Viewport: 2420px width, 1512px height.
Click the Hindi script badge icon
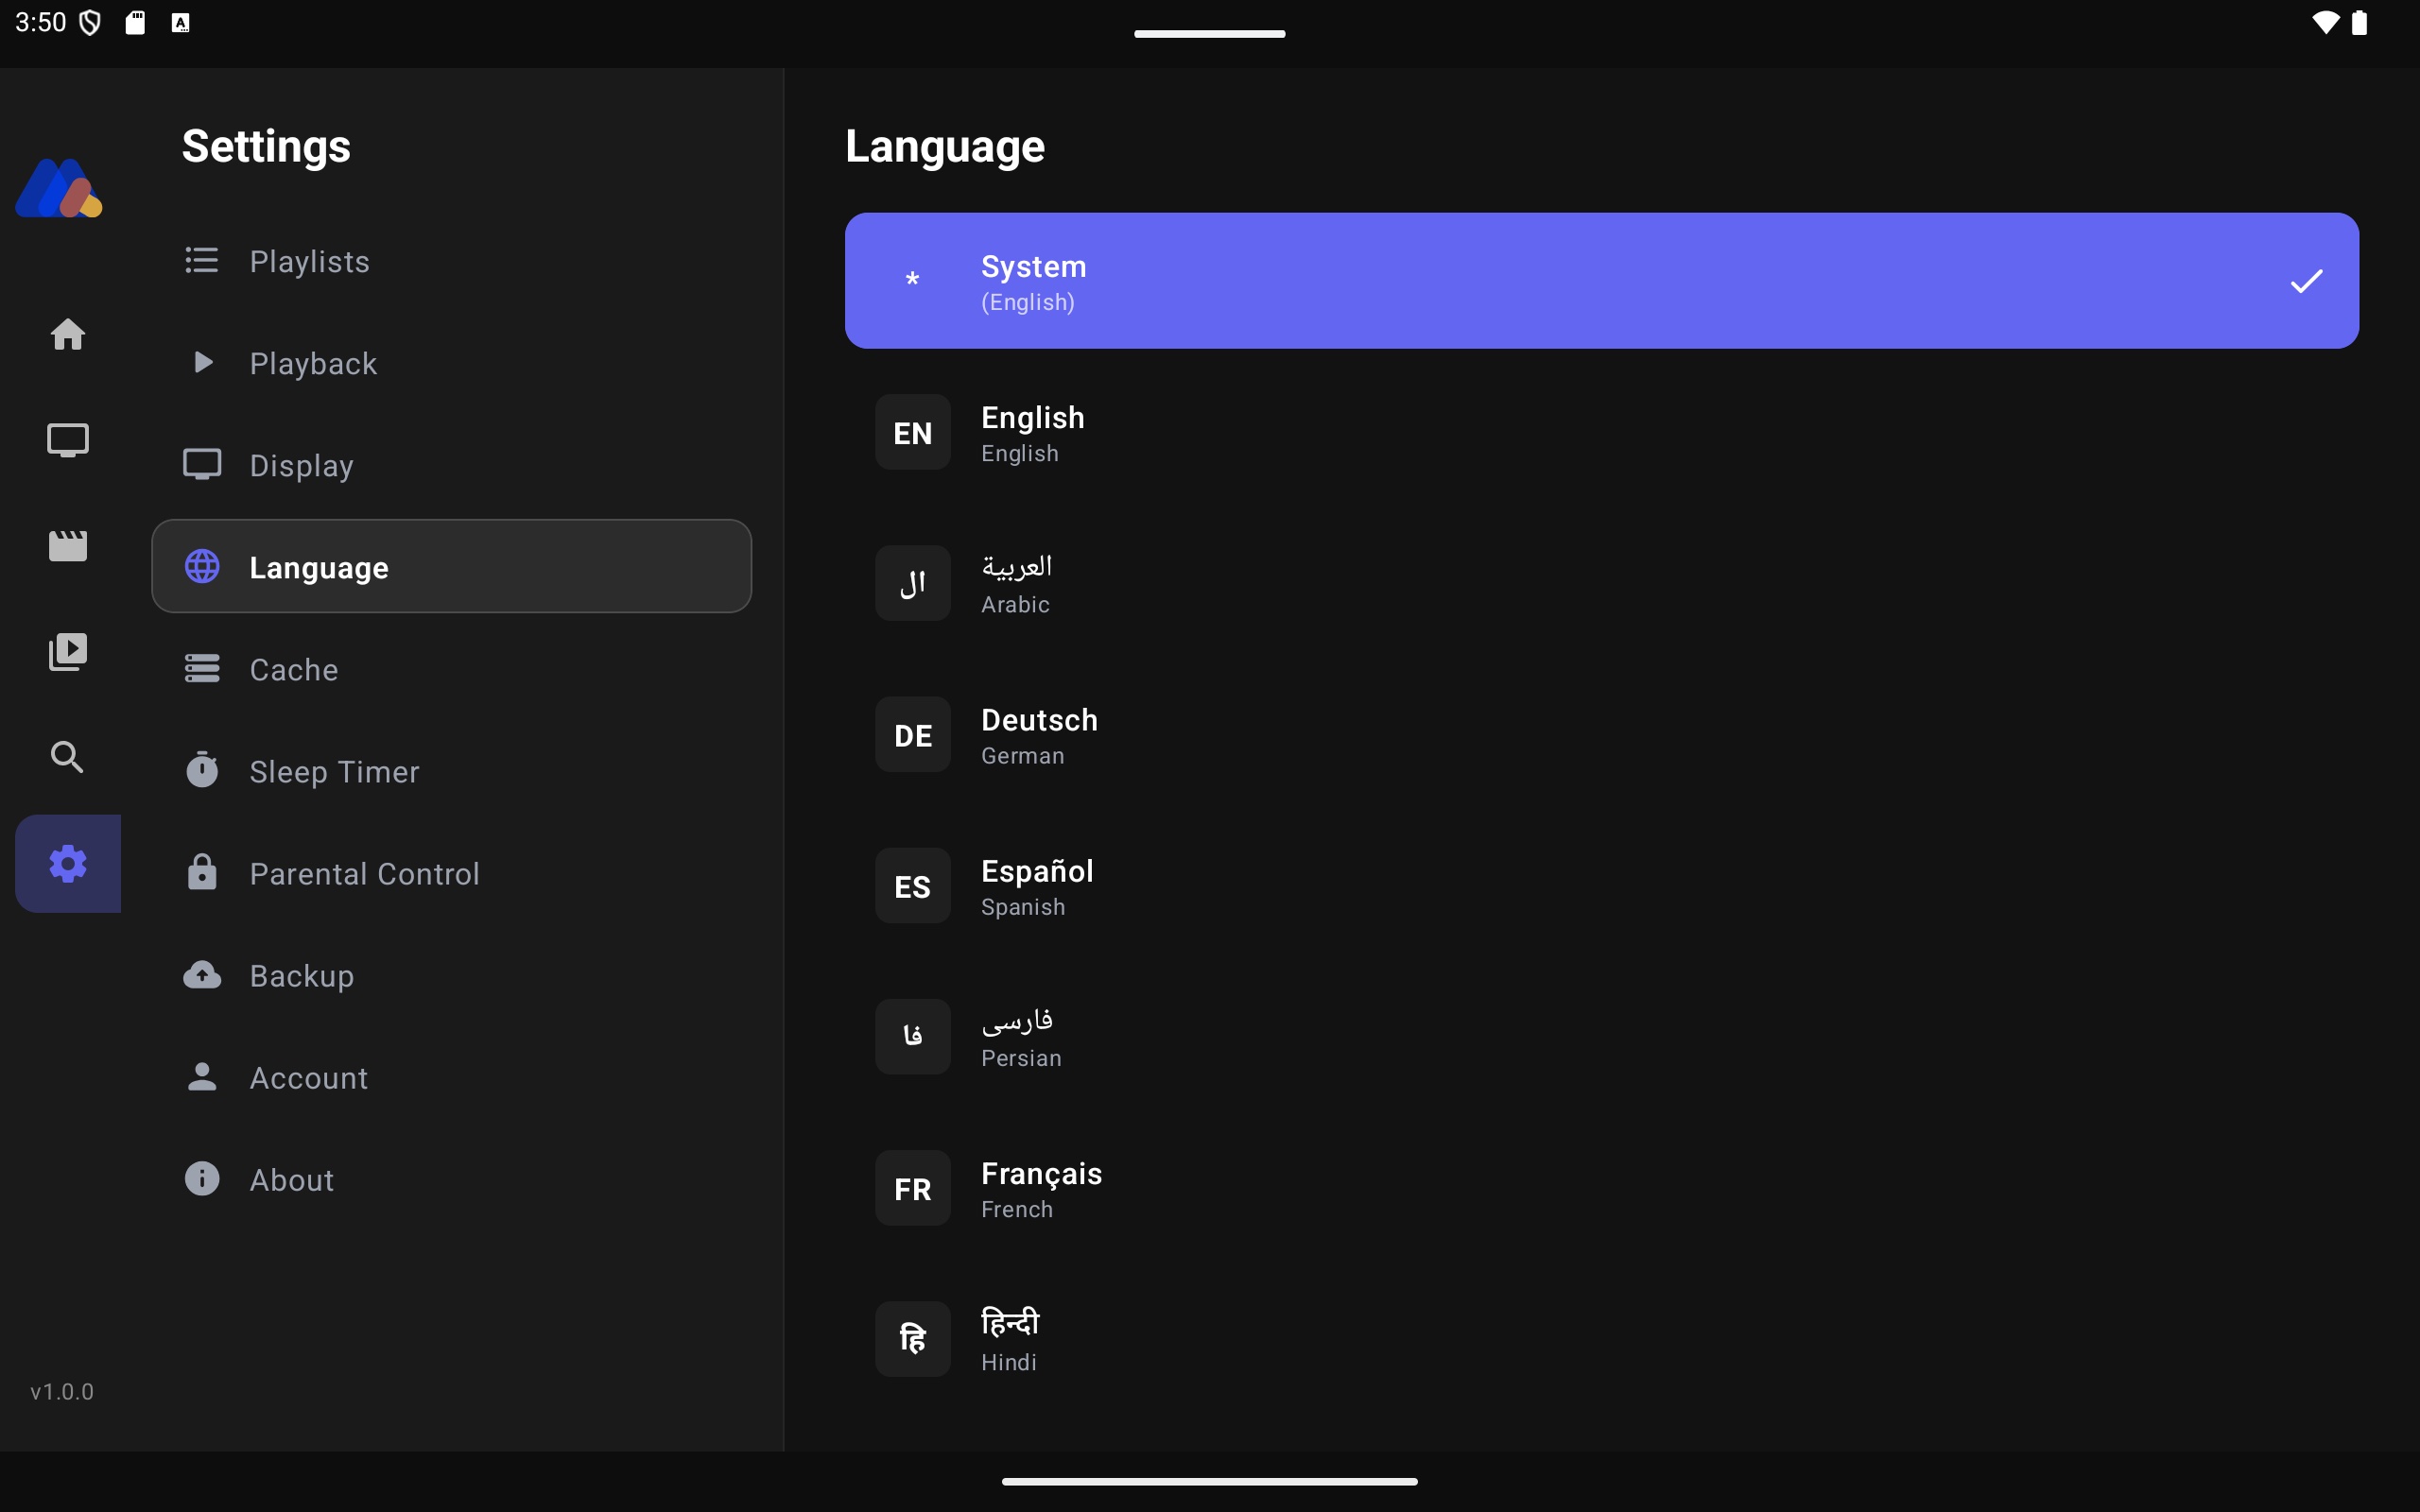click(x=913, y=1339)
